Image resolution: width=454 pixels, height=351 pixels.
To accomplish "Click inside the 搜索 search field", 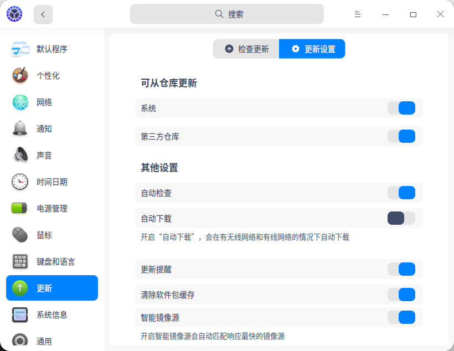I will click(227, 13).
